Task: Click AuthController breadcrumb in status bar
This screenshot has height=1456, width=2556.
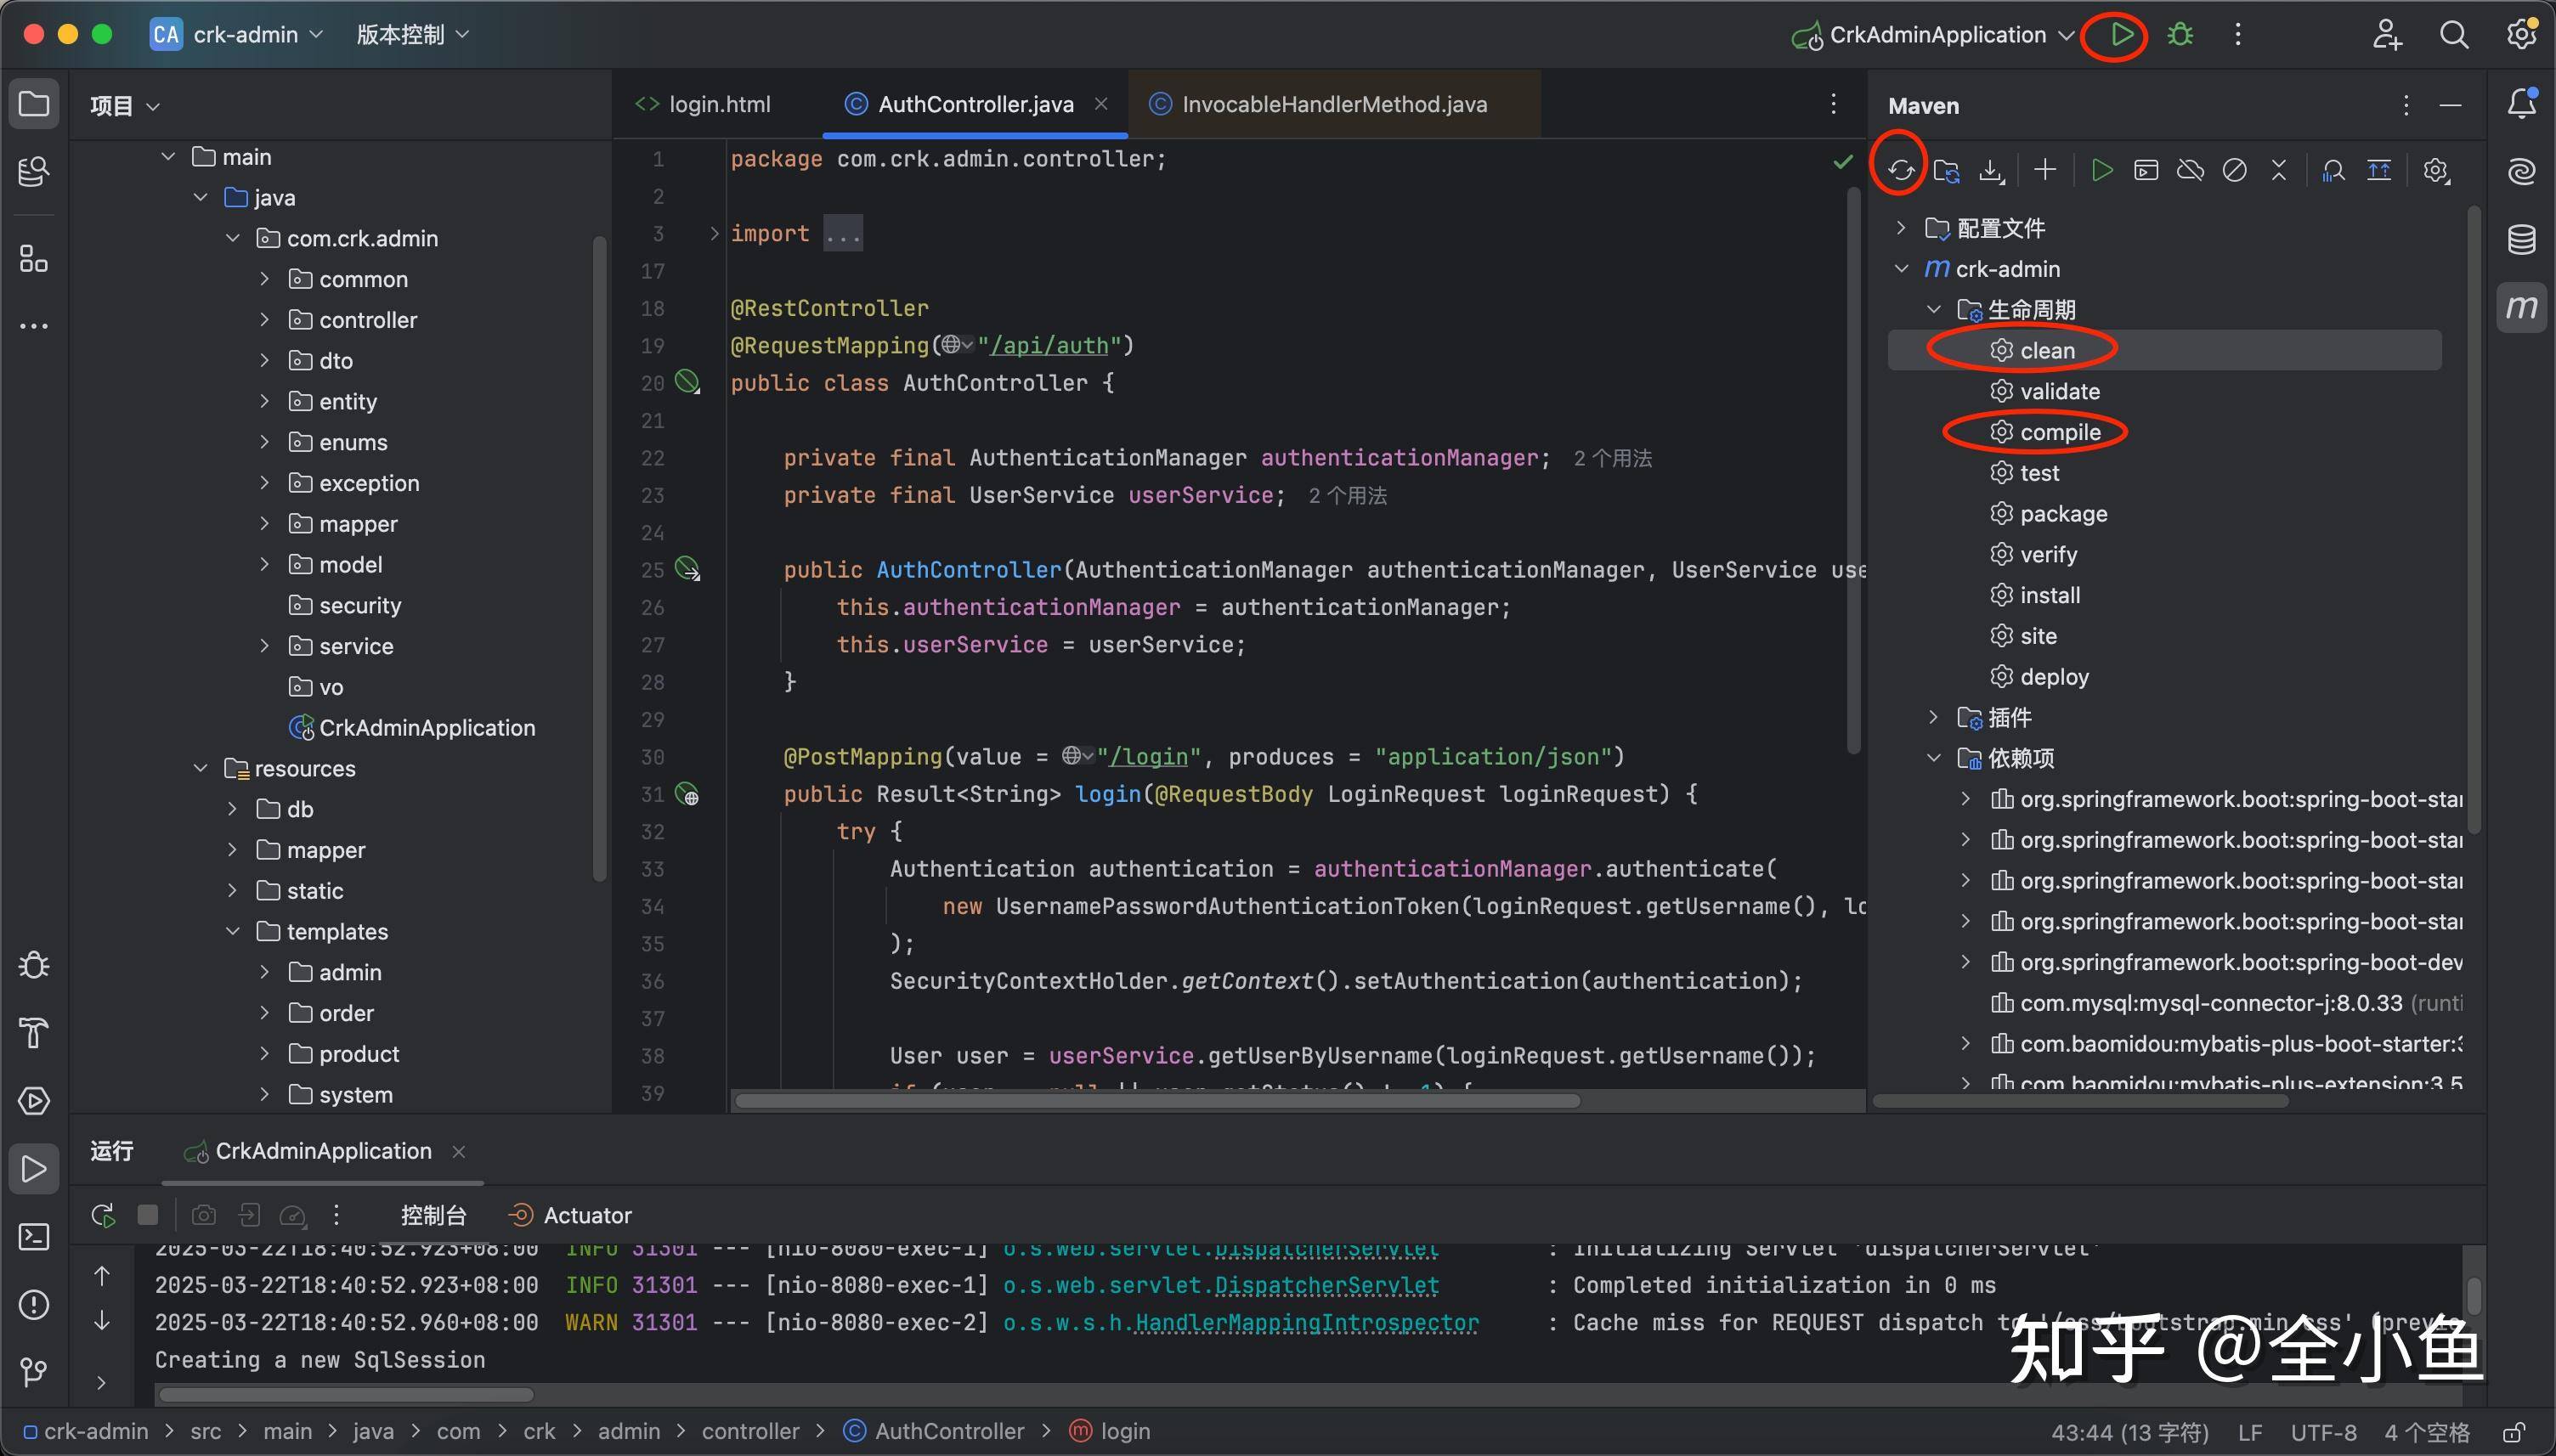Action: pyautogui.click(x=934, y=1432)
